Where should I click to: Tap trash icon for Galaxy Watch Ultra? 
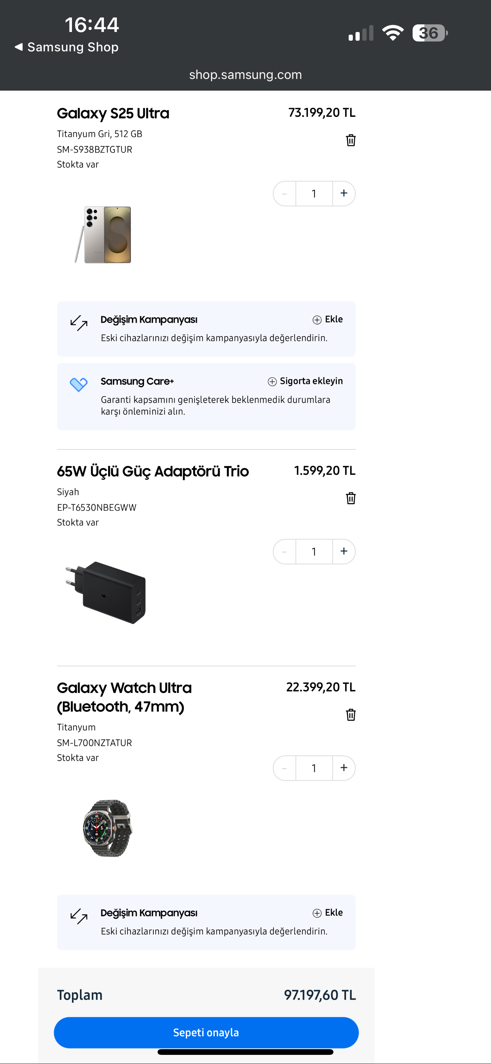point(351,715)
